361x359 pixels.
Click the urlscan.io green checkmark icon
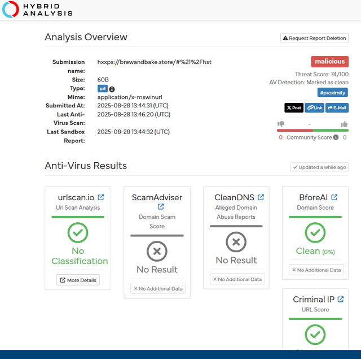click(x=78, y=232)
